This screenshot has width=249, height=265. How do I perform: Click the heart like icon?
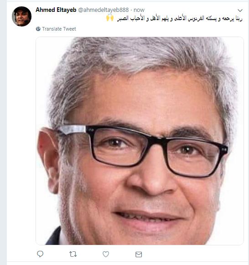tap(106, 254)
